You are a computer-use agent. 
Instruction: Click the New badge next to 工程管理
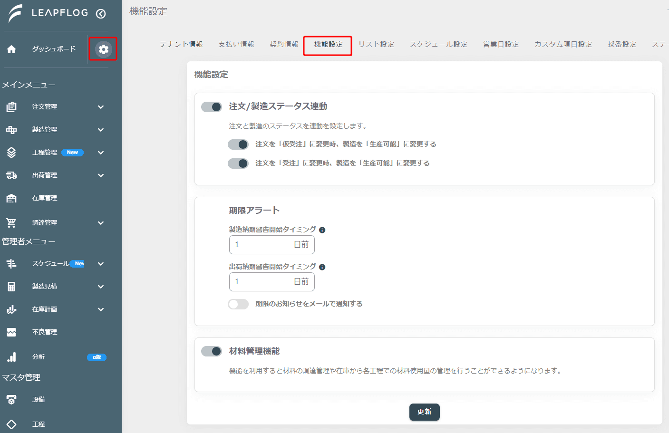72,153
